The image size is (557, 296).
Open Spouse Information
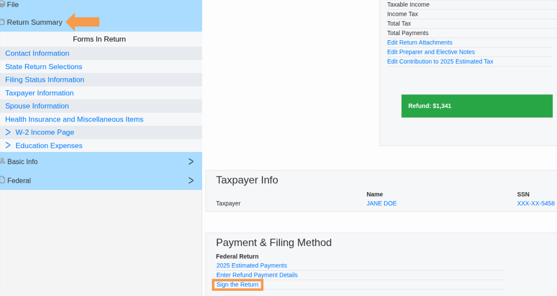pos(37,106)
